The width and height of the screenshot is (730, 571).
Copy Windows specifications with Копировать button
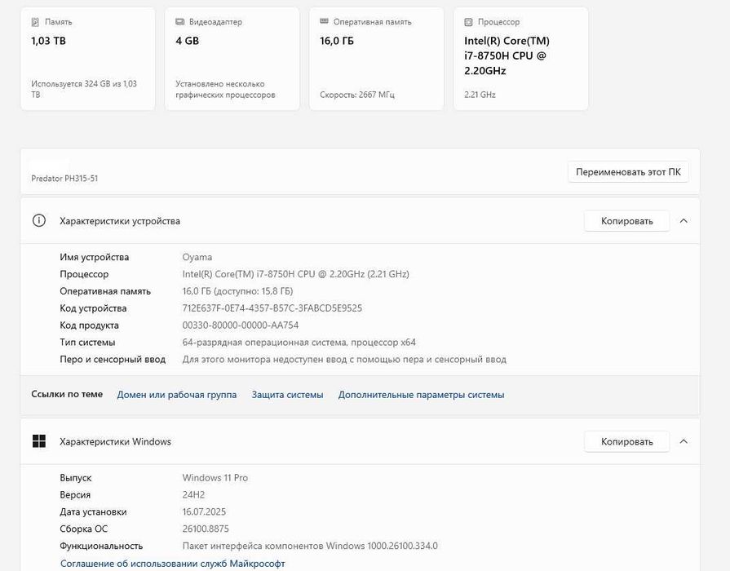[x=626, y=441]
